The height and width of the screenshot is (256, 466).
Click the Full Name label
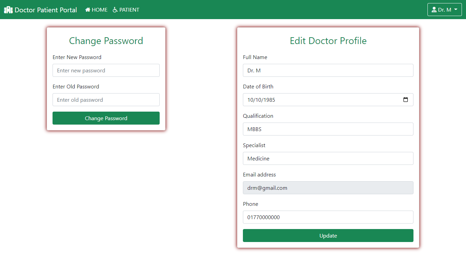click(x=255, y=57)
